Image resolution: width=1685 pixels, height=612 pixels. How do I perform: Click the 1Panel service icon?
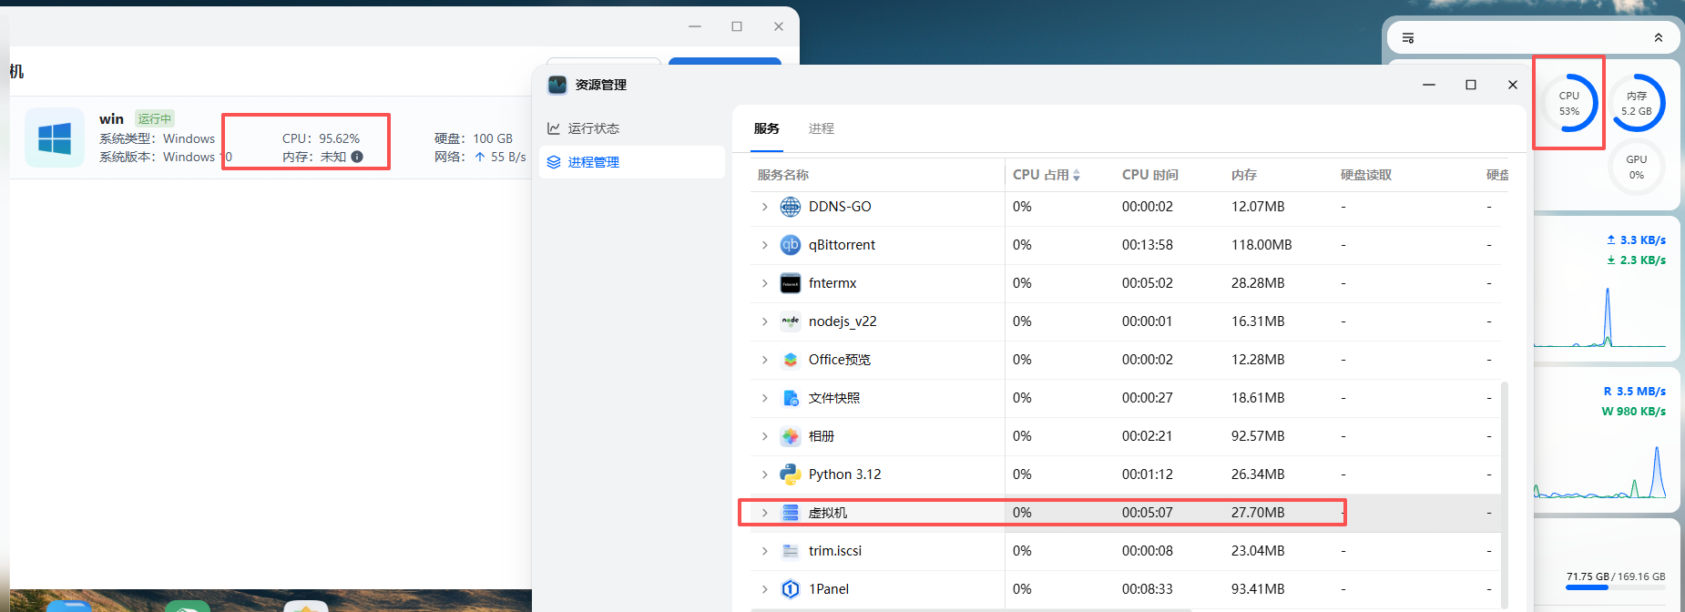(x=791, y=589)
